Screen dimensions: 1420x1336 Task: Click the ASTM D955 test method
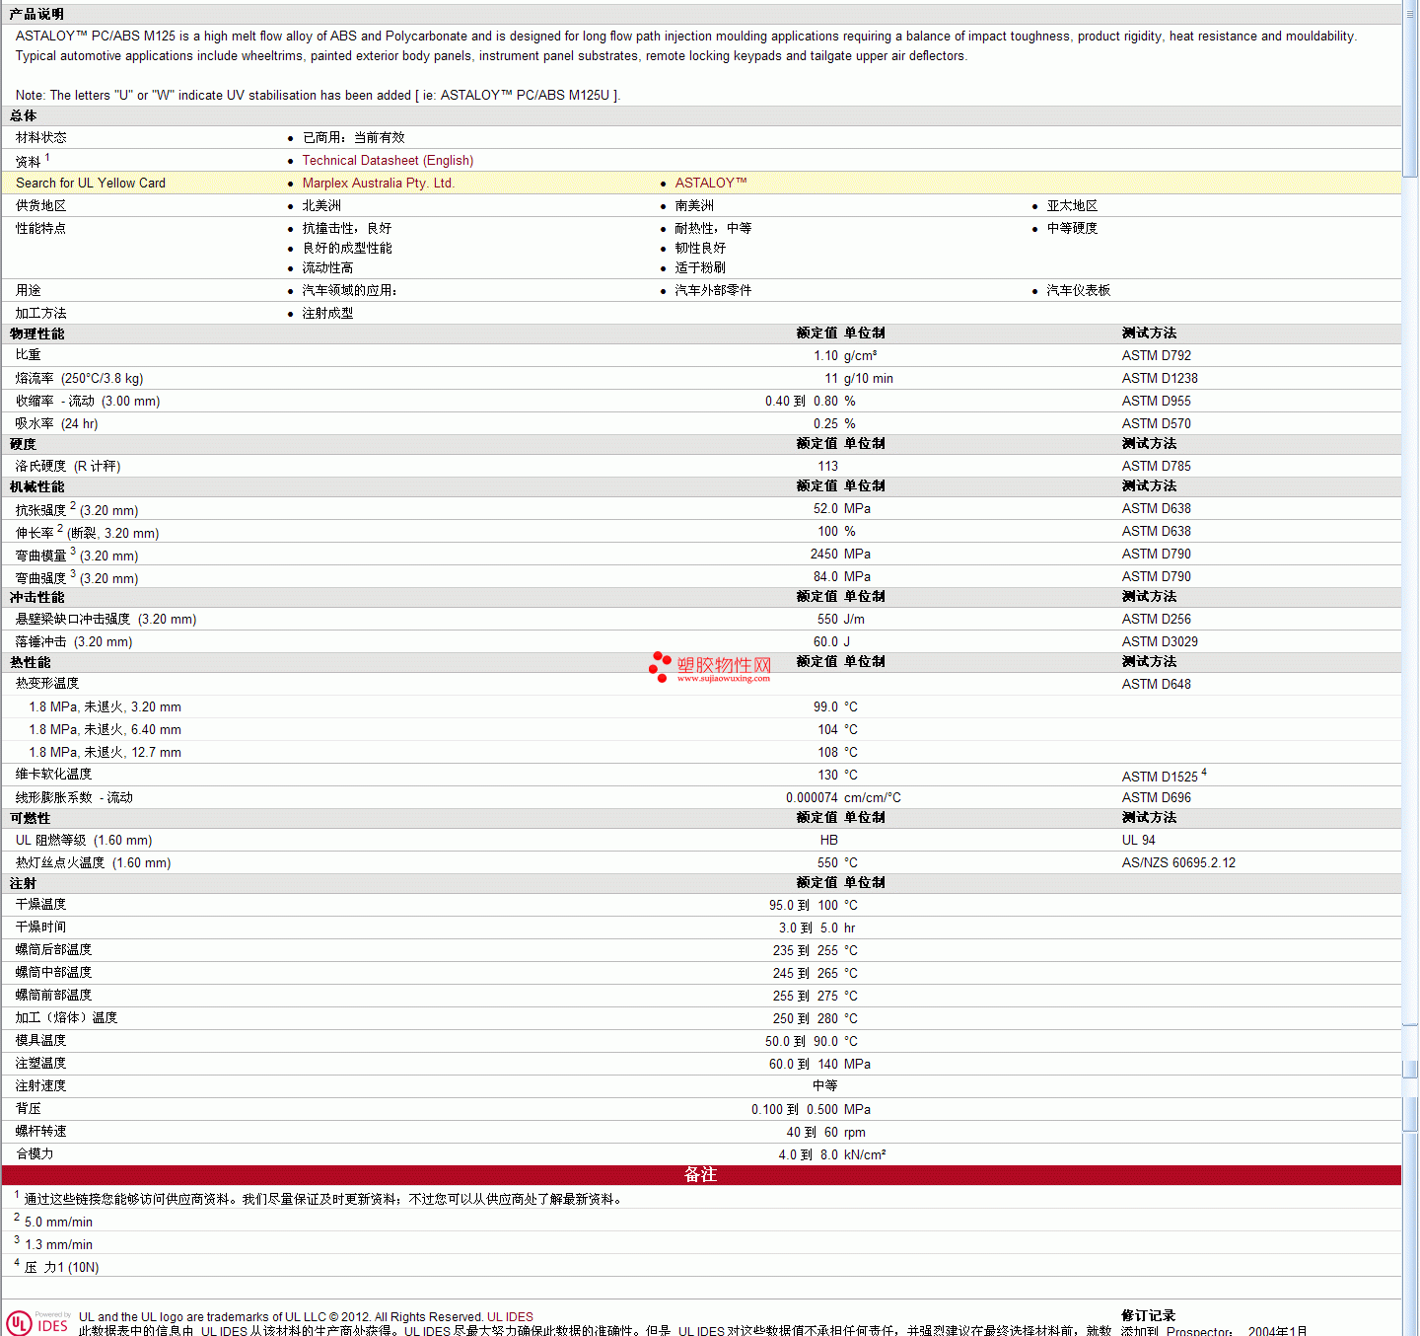pyautogui.click(x=1157, y=401)
